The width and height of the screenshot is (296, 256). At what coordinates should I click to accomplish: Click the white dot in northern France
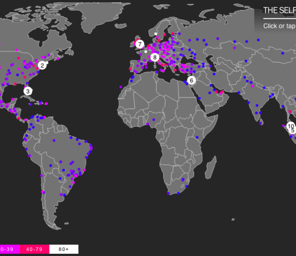pos(146,52)
